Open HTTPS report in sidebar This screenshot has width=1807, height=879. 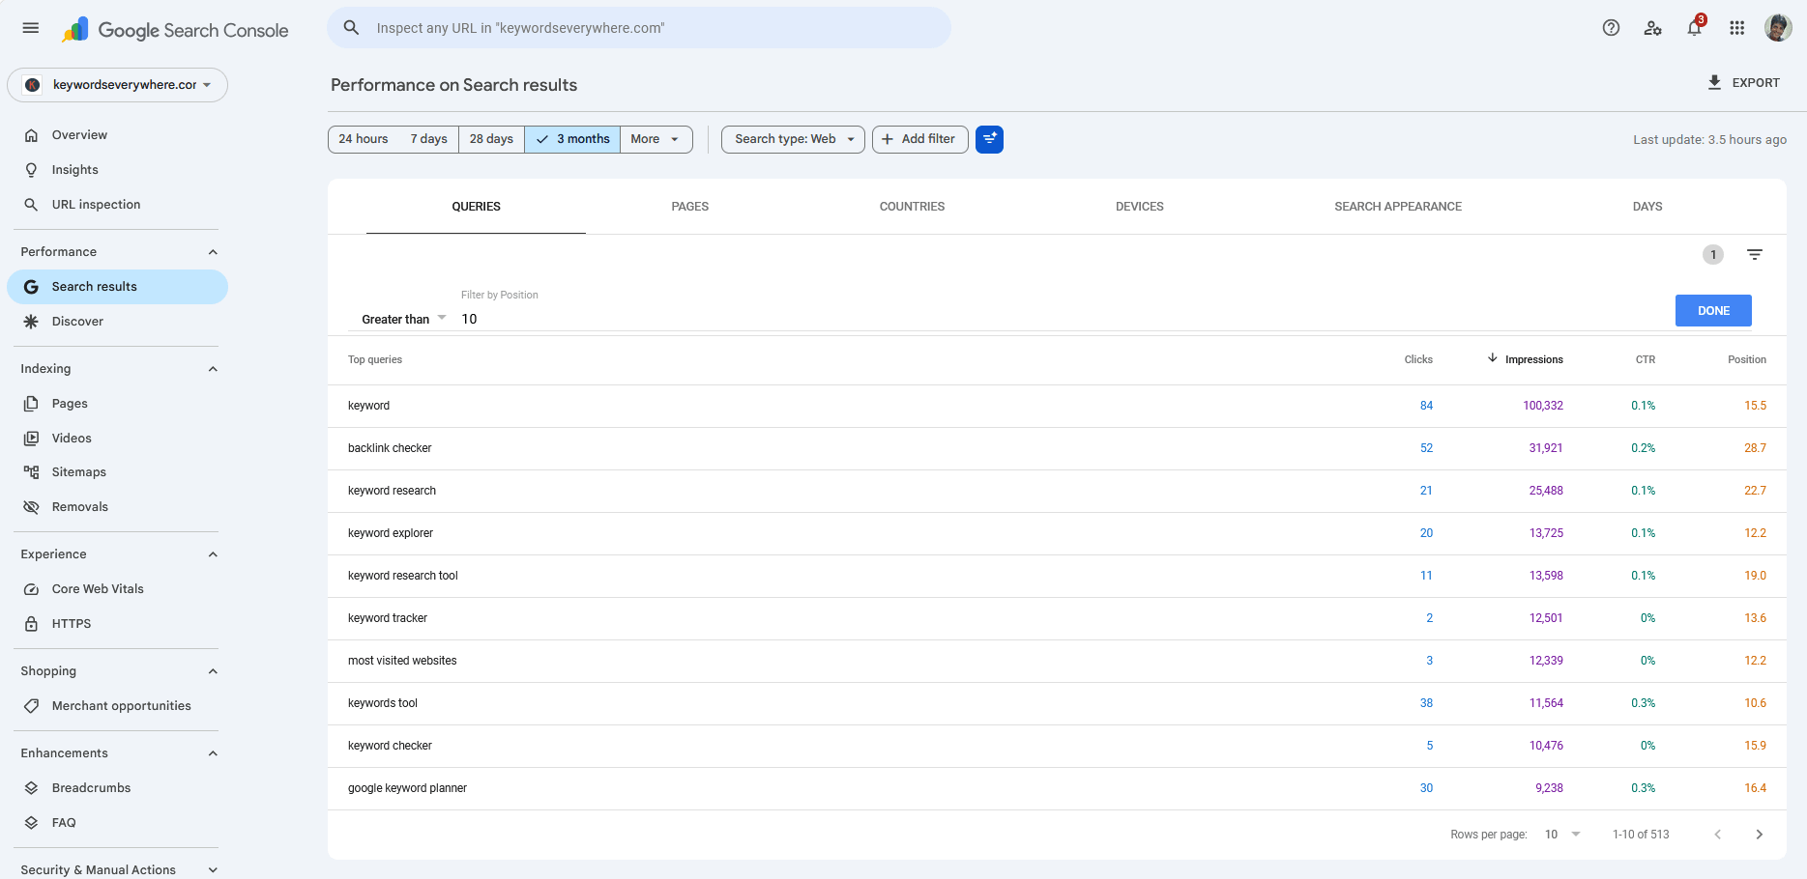click(x=117, y=624)
